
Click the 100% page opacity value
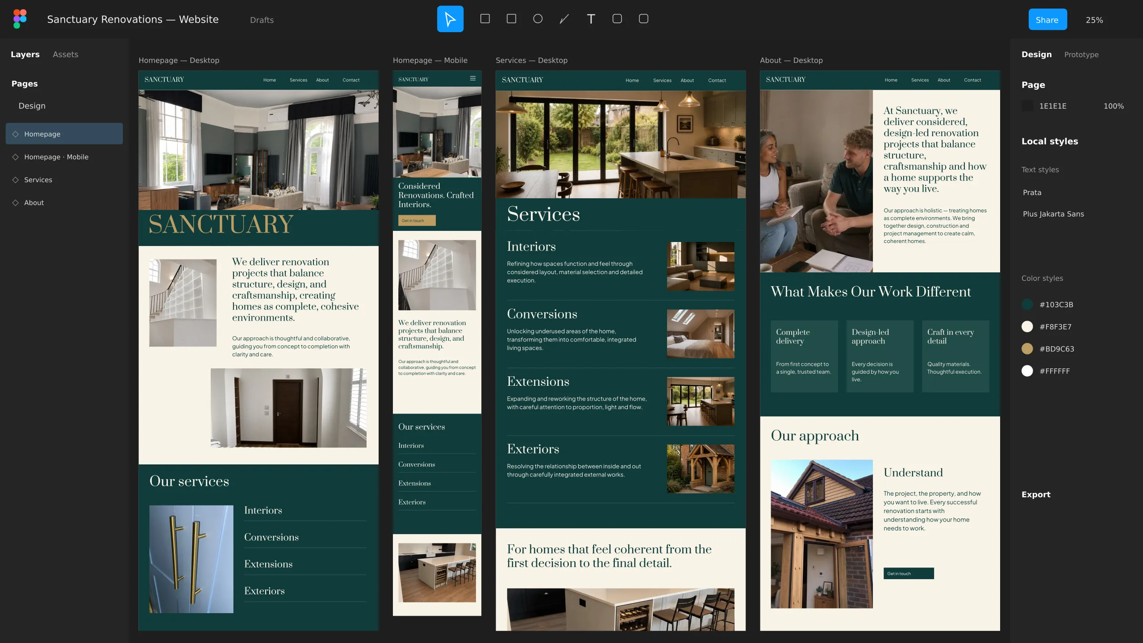[x=1114, y=106]
